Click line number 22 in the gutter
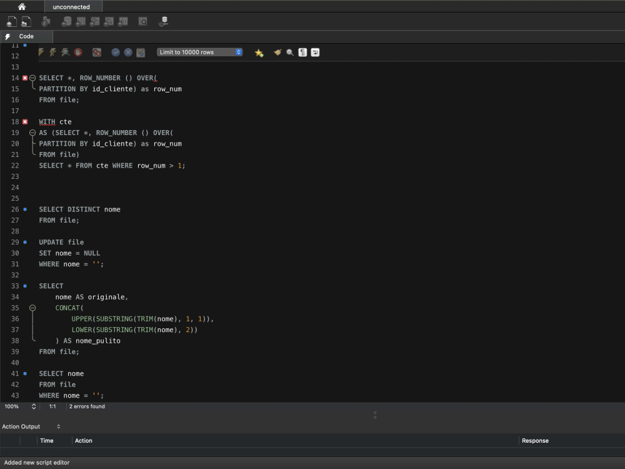Viewport: 625px width, 469px height. click(15, 166)
